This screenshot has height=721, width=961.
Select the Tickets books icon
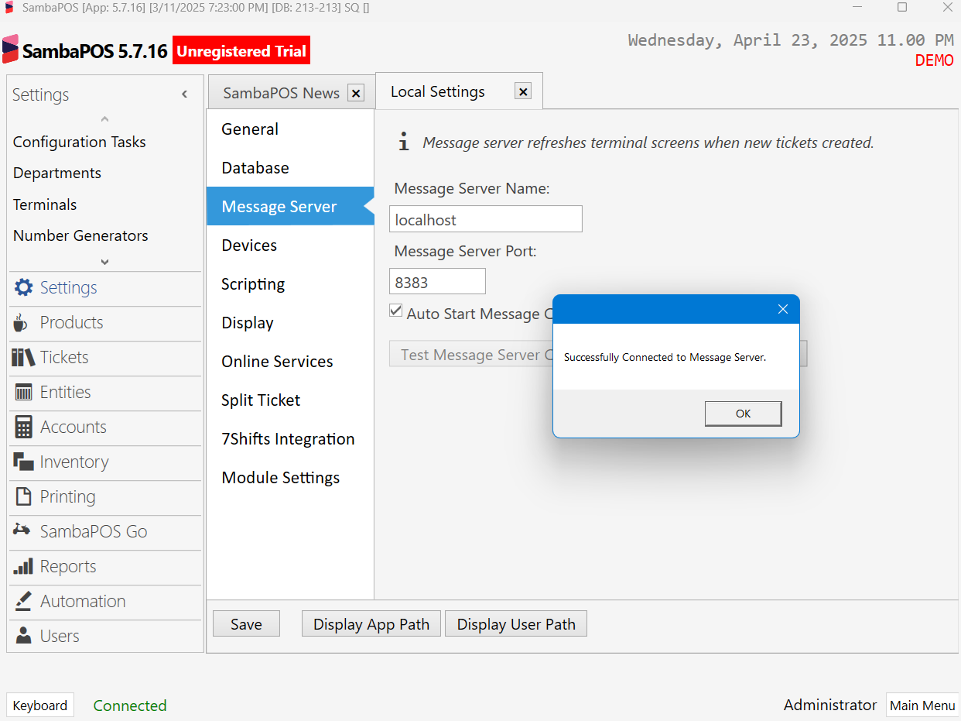pos(23,357)
